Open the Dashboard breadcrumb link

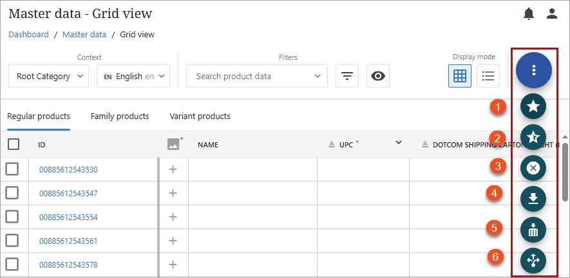28,35
